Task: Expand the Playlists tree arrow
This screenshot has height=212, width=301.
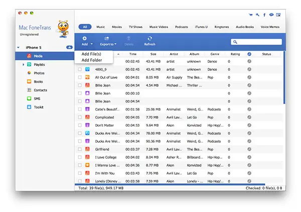Action: [x=23, y=65]
